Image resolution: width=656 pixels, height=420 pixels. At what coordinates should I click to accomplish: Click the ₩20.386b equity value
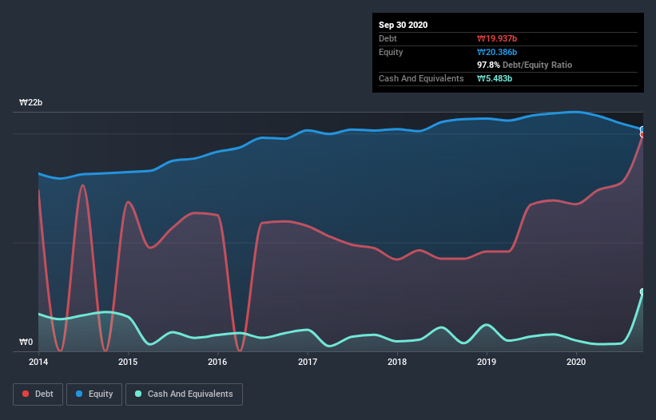pyautogui.click(x=497, y=52)
